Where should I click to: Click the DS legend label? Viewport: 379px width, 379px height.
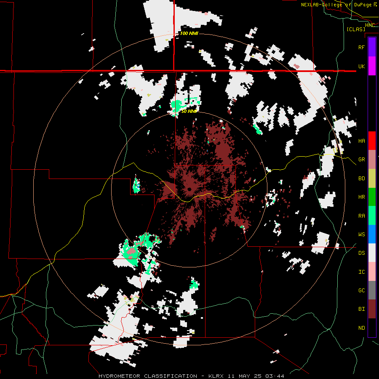pyautogui.click(x=361, y=253)
